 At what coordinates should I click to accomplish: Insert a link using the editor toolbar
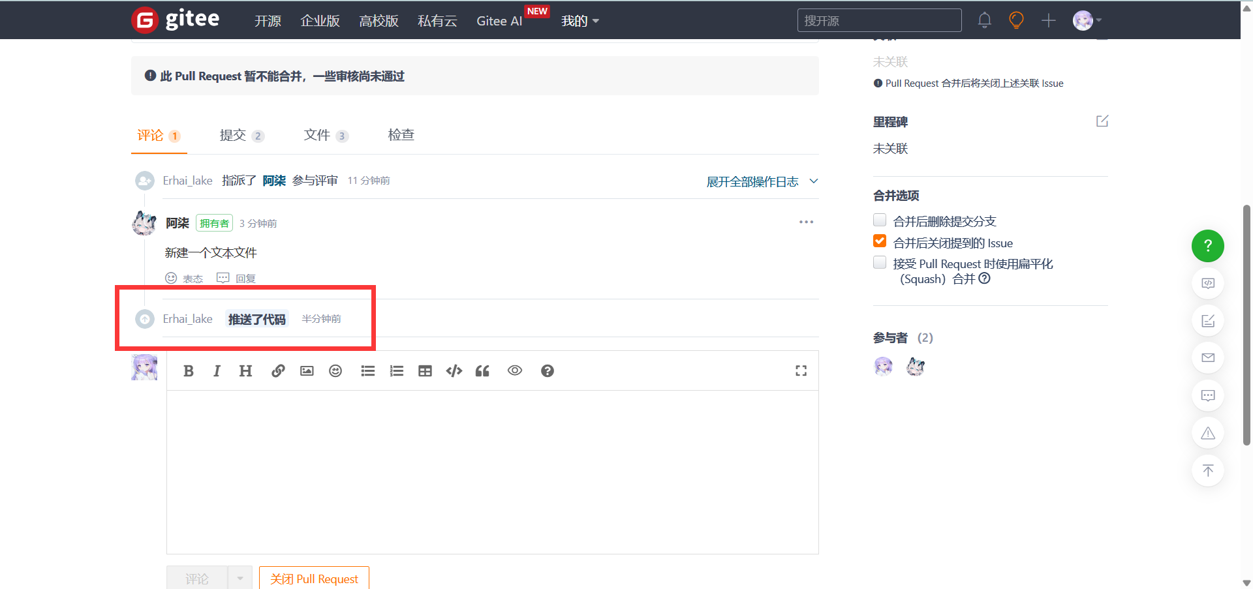[x=278, y=371]
